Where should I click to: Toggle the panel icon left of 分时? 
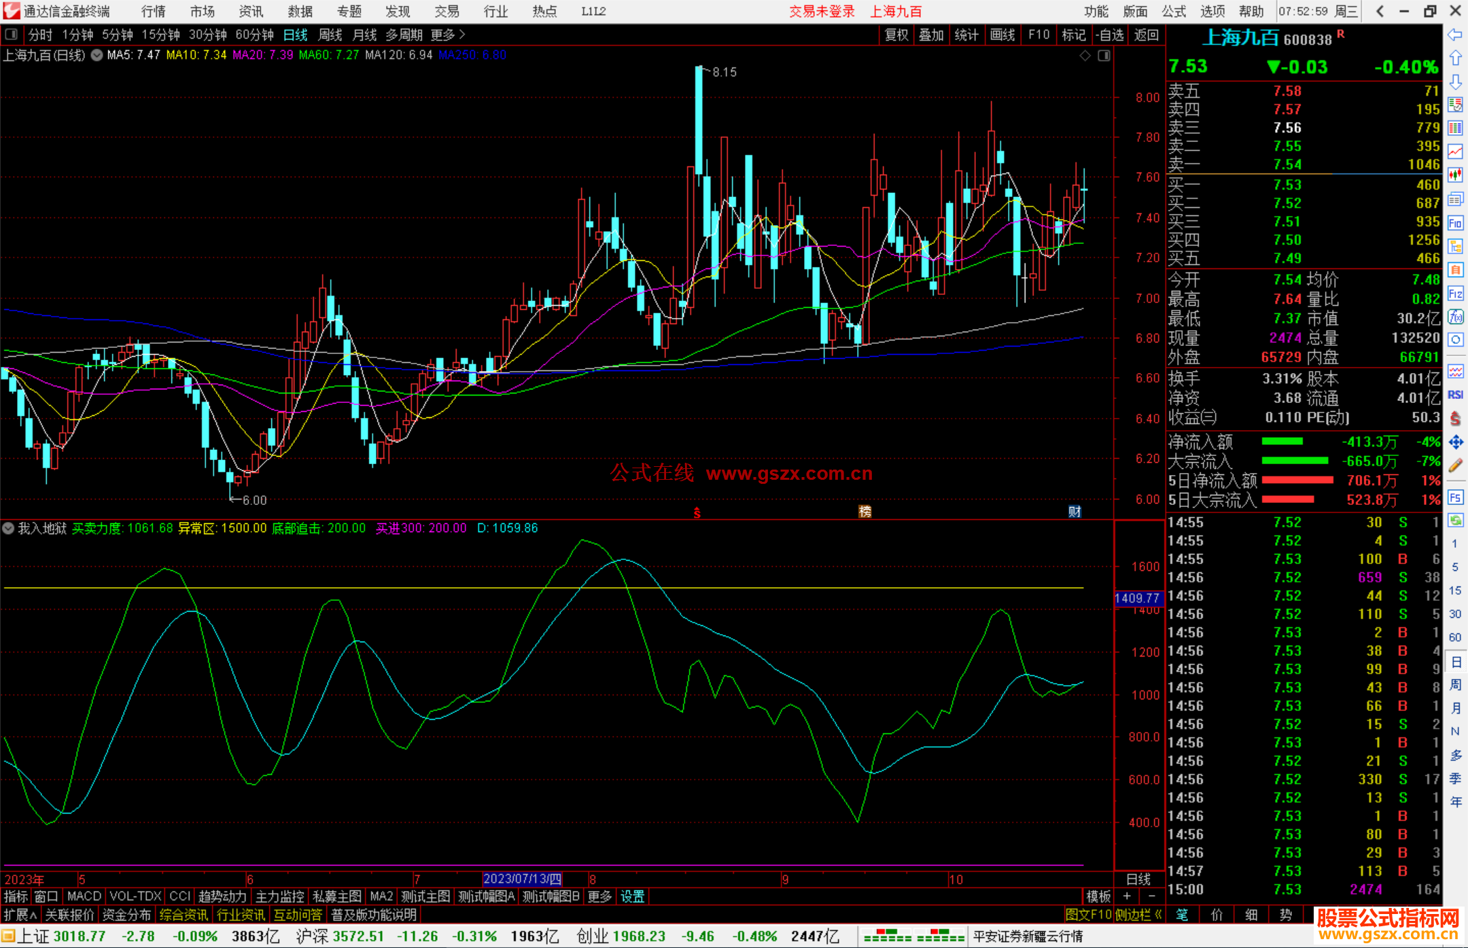pos(11,34)
